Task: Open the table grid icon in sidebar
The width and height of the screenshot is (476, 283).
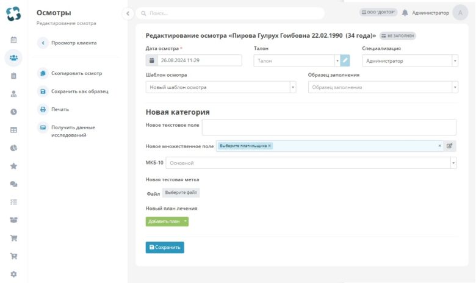Action: [x=13, y=130]
